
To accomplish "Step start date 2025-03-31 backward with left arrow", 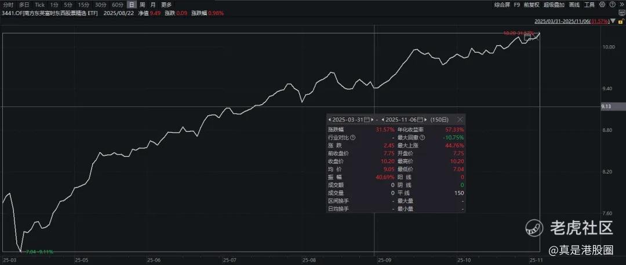I will tap(329, 120).
